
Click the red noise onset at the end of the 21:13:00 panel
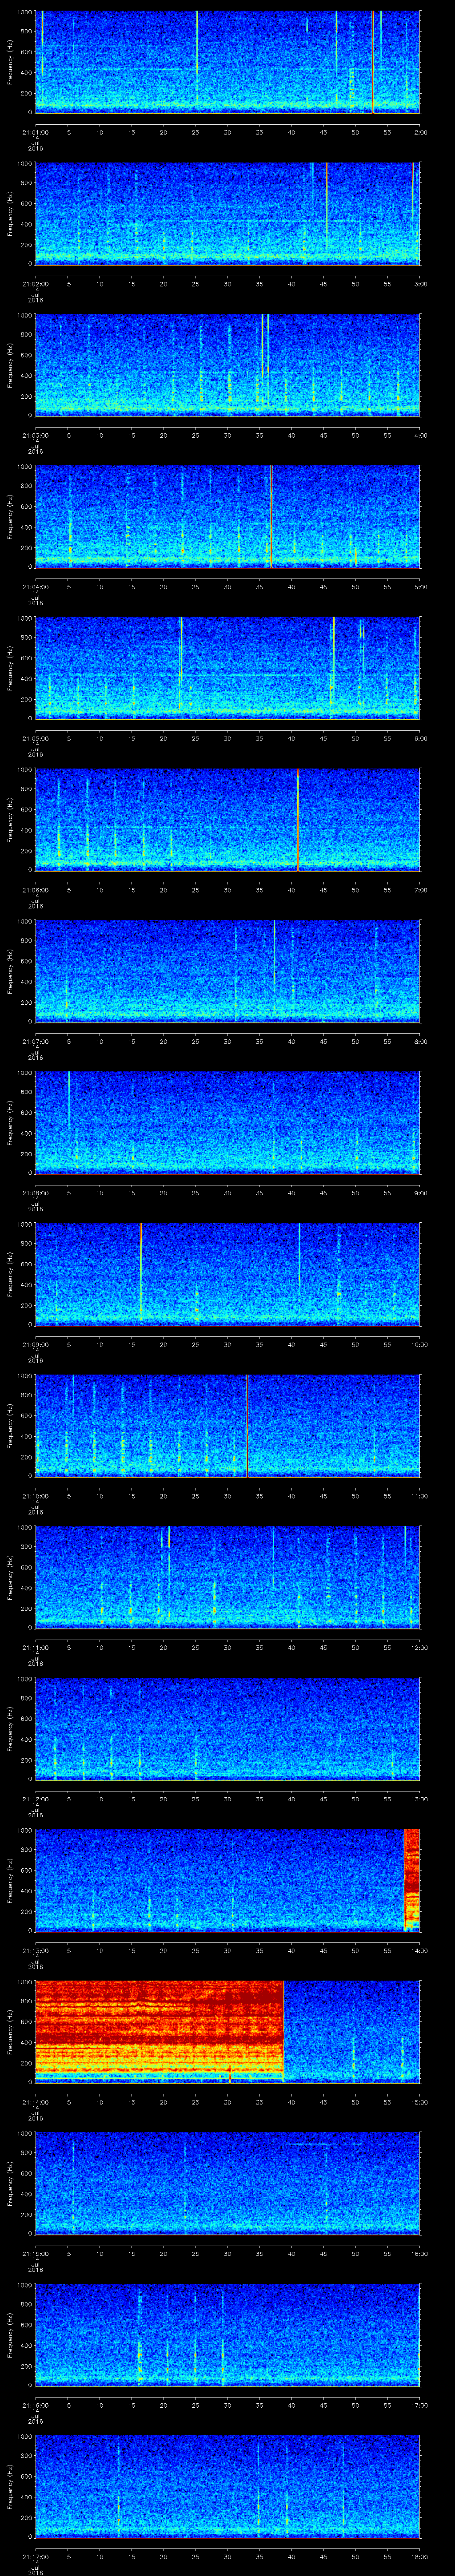[x=412, y=1880]
